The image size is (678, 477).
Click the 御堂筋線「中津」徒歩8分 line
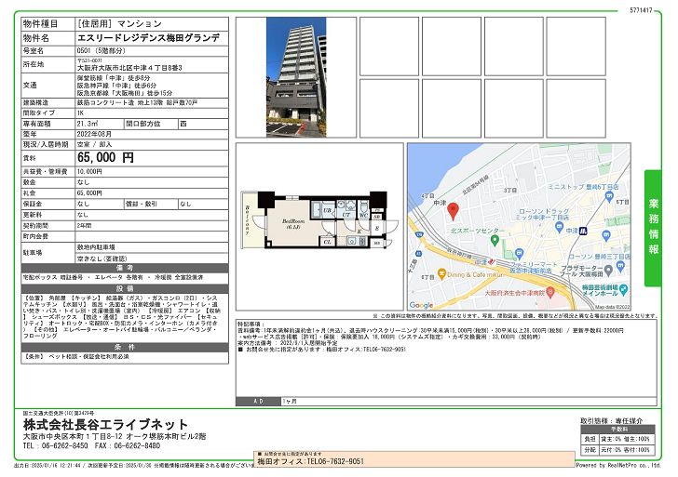pos(114,78)
